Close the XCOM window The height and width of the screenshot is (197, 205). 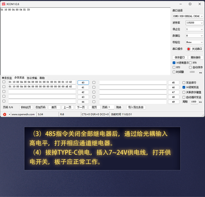[200, 4]
